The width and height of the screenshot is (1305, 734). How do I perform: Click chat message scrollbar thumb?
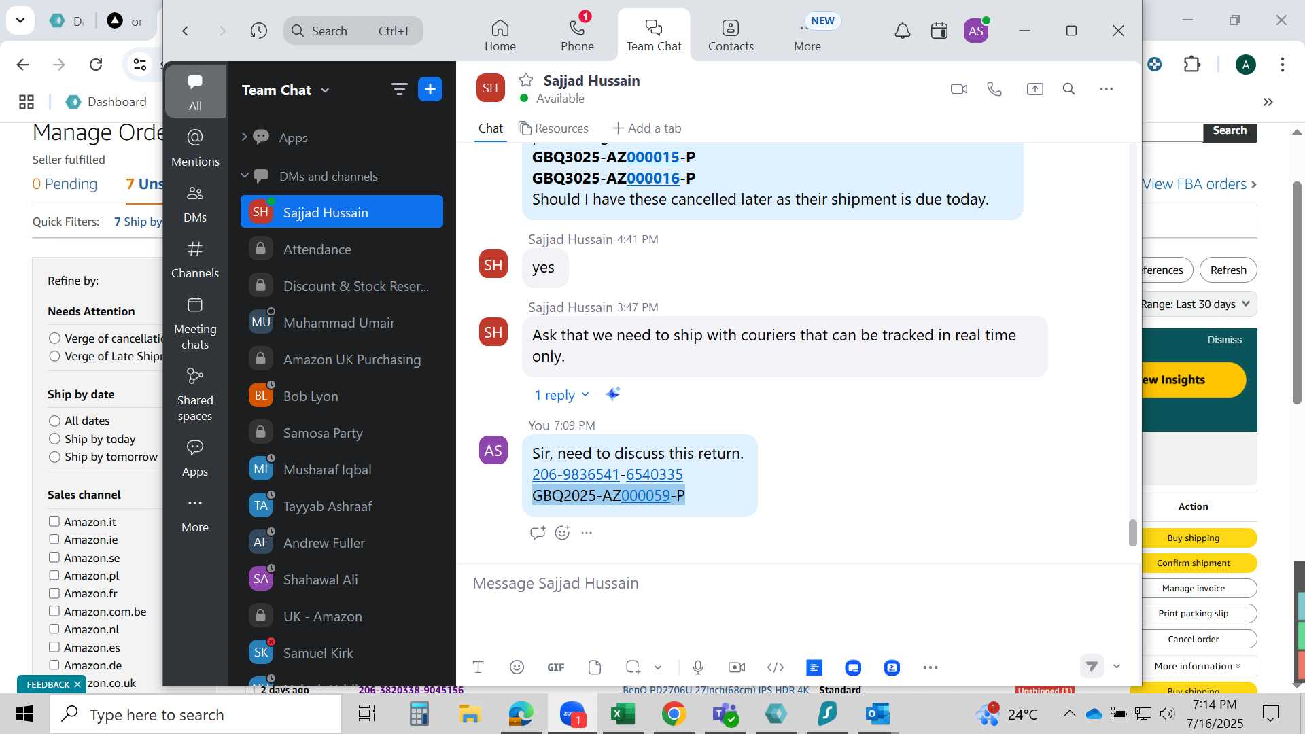coord(1132,532)
